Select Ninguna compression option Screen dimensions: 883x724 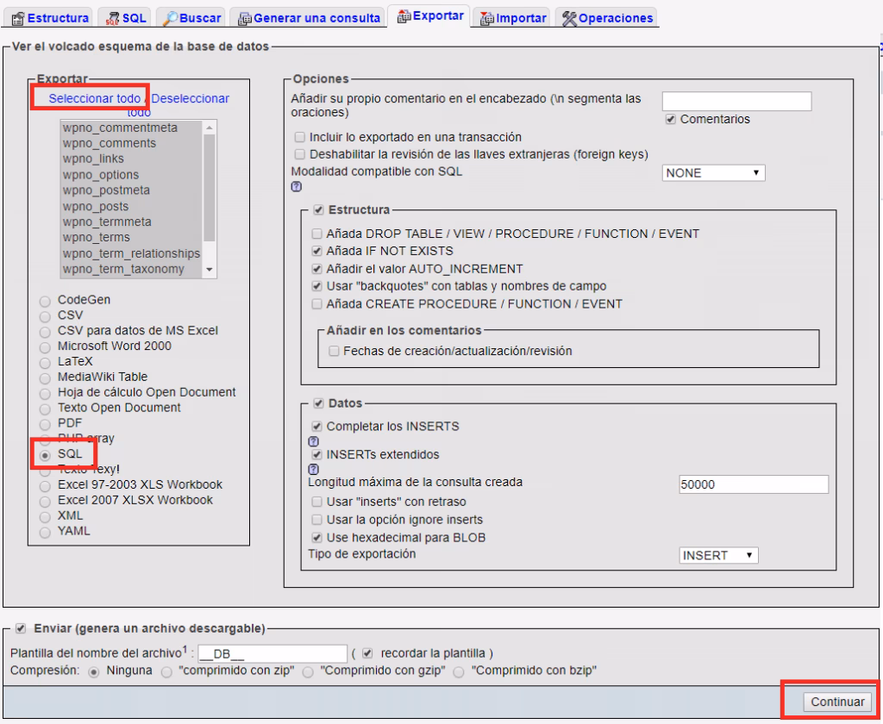point(94,672)
